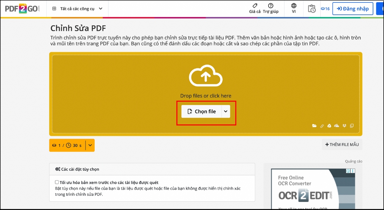Paste content using the clipboard icon

tap(351, 125)
